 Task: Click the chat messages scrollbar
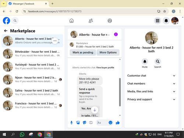click(x=120, y=92)
